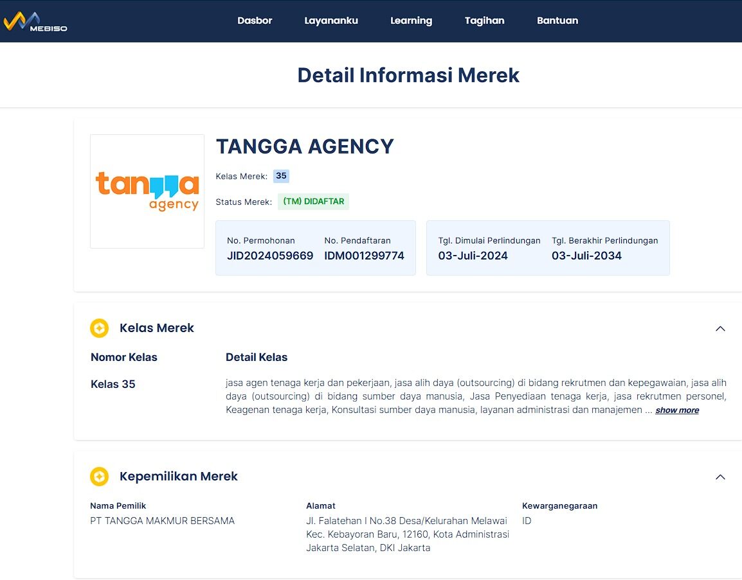Click protection start date 03-Juli-2024
Viewport: 742px width, 580px height.
[473, 256]
